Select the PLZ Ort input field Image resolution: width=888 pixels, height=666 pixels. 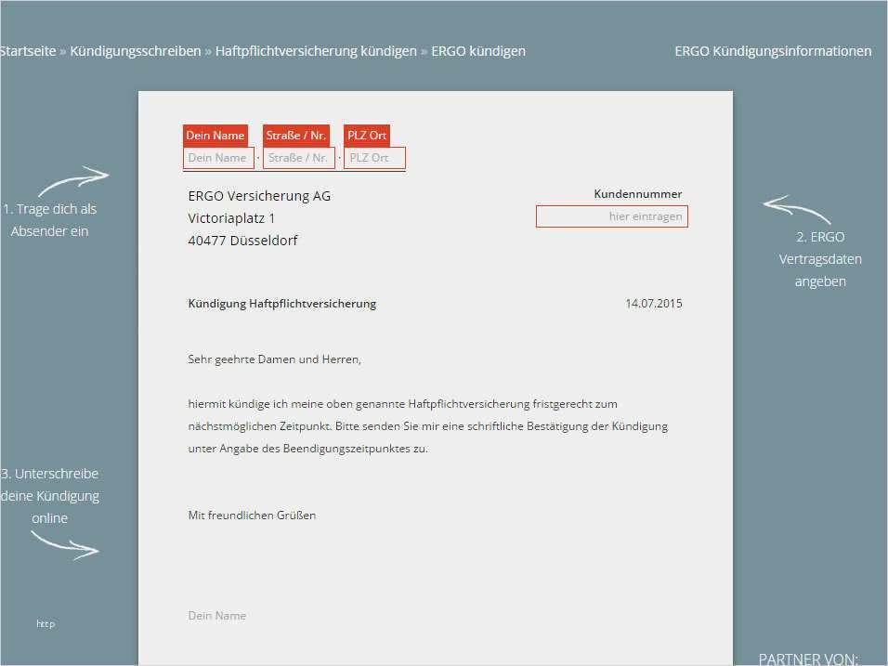pyautogui.click(x=374, y=158)
